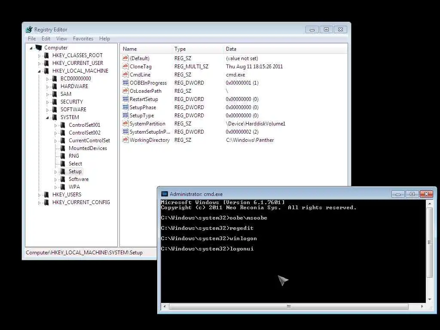Click the SAM key folder icon
Viewport: 440px width, 330px height.
point(55,94)
